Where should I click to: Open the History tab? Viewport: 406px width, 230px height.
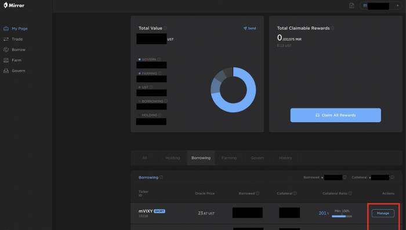[x=285, y=158]
